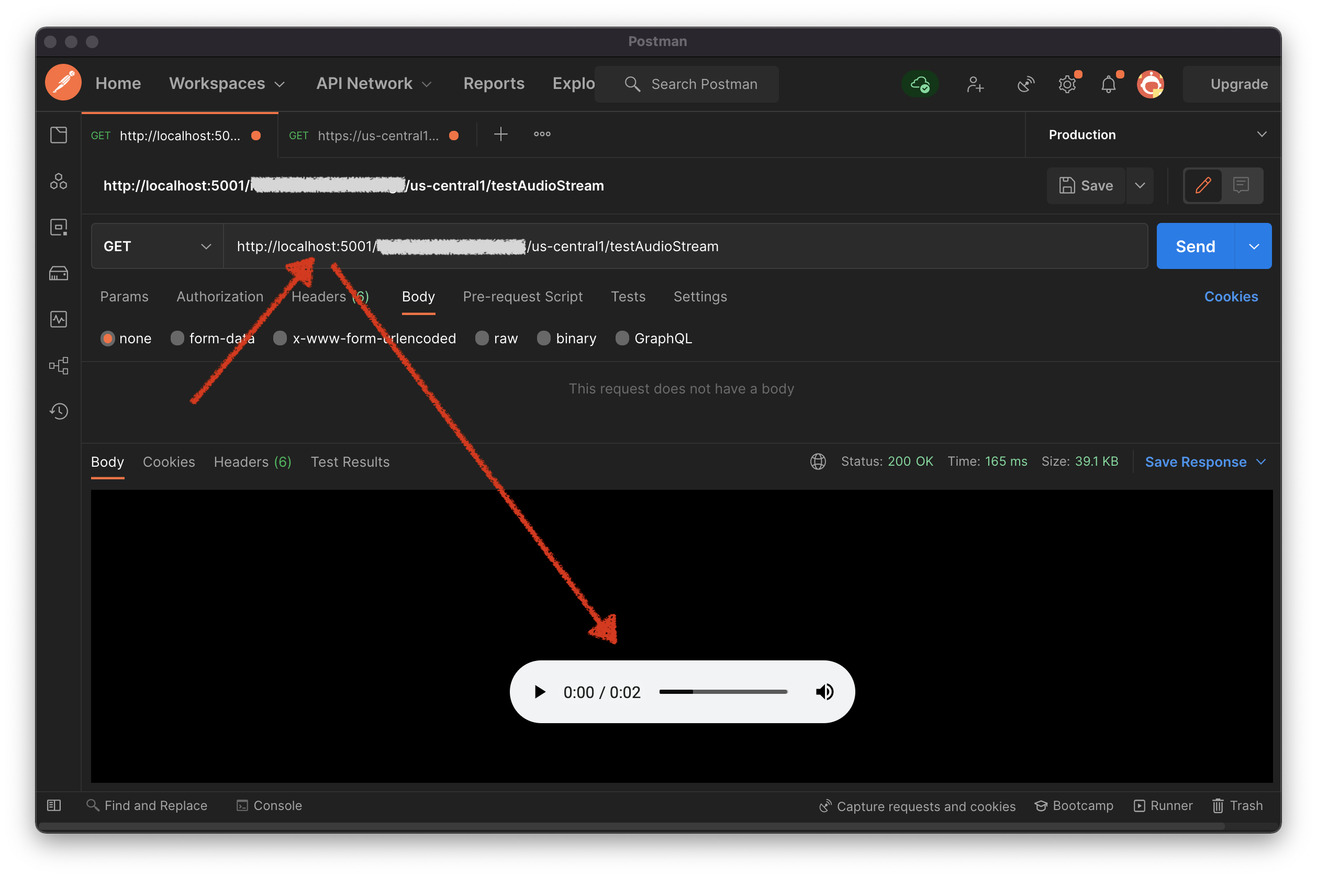Open Trash in the status bar
This screenshot has width=1317, height=877.
click(1237, 805)
